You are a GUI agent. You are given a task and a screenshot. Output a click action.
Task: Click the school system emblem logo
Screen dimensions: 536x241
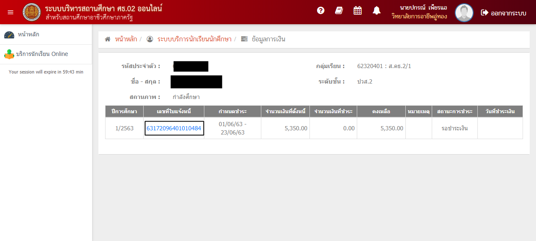32,13
